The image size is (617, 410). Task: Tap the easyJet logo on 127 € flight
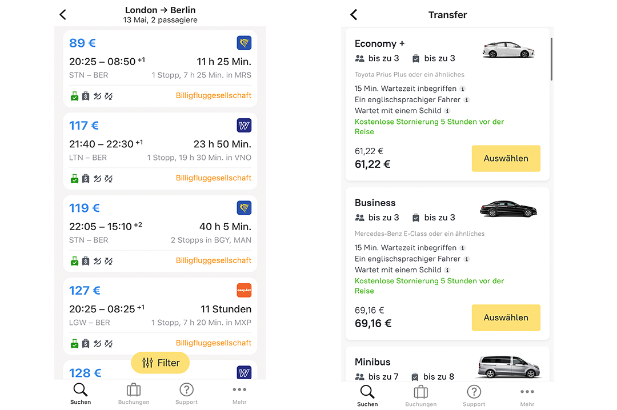[244, 291]
